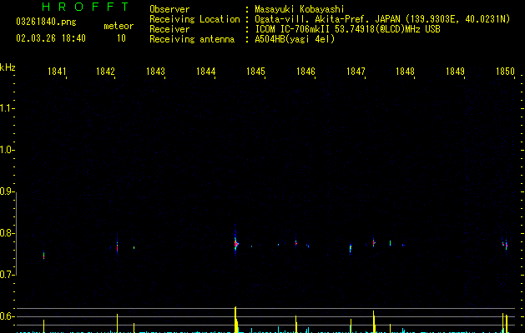The height and width of the screenshot is (333, 525).
Task: Select the filename 03261840.png
Action: point(46,22)
